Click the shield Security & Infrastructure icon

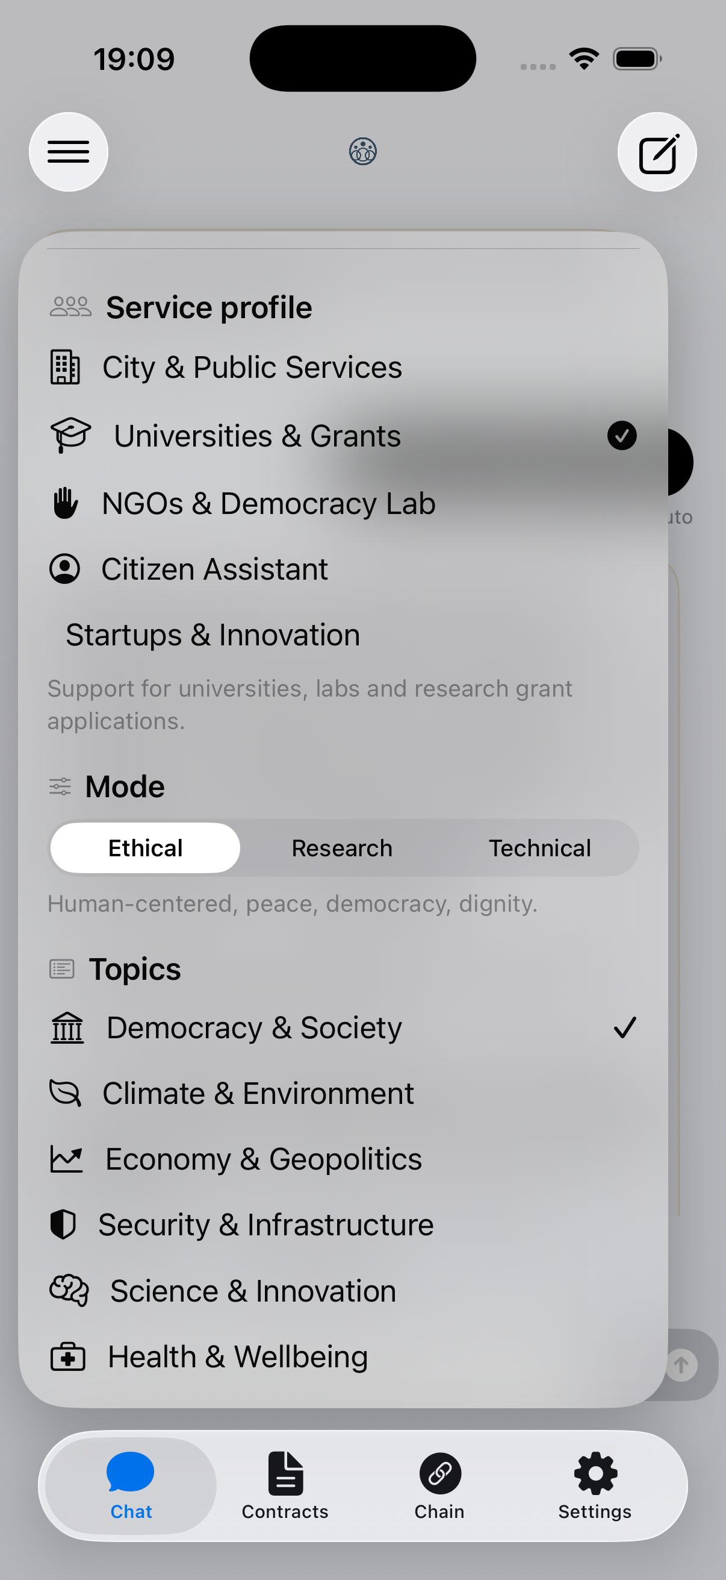pos(63,1224)
